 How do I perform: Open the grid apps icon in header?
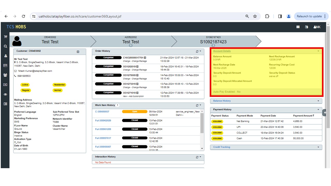pos(298,27)
